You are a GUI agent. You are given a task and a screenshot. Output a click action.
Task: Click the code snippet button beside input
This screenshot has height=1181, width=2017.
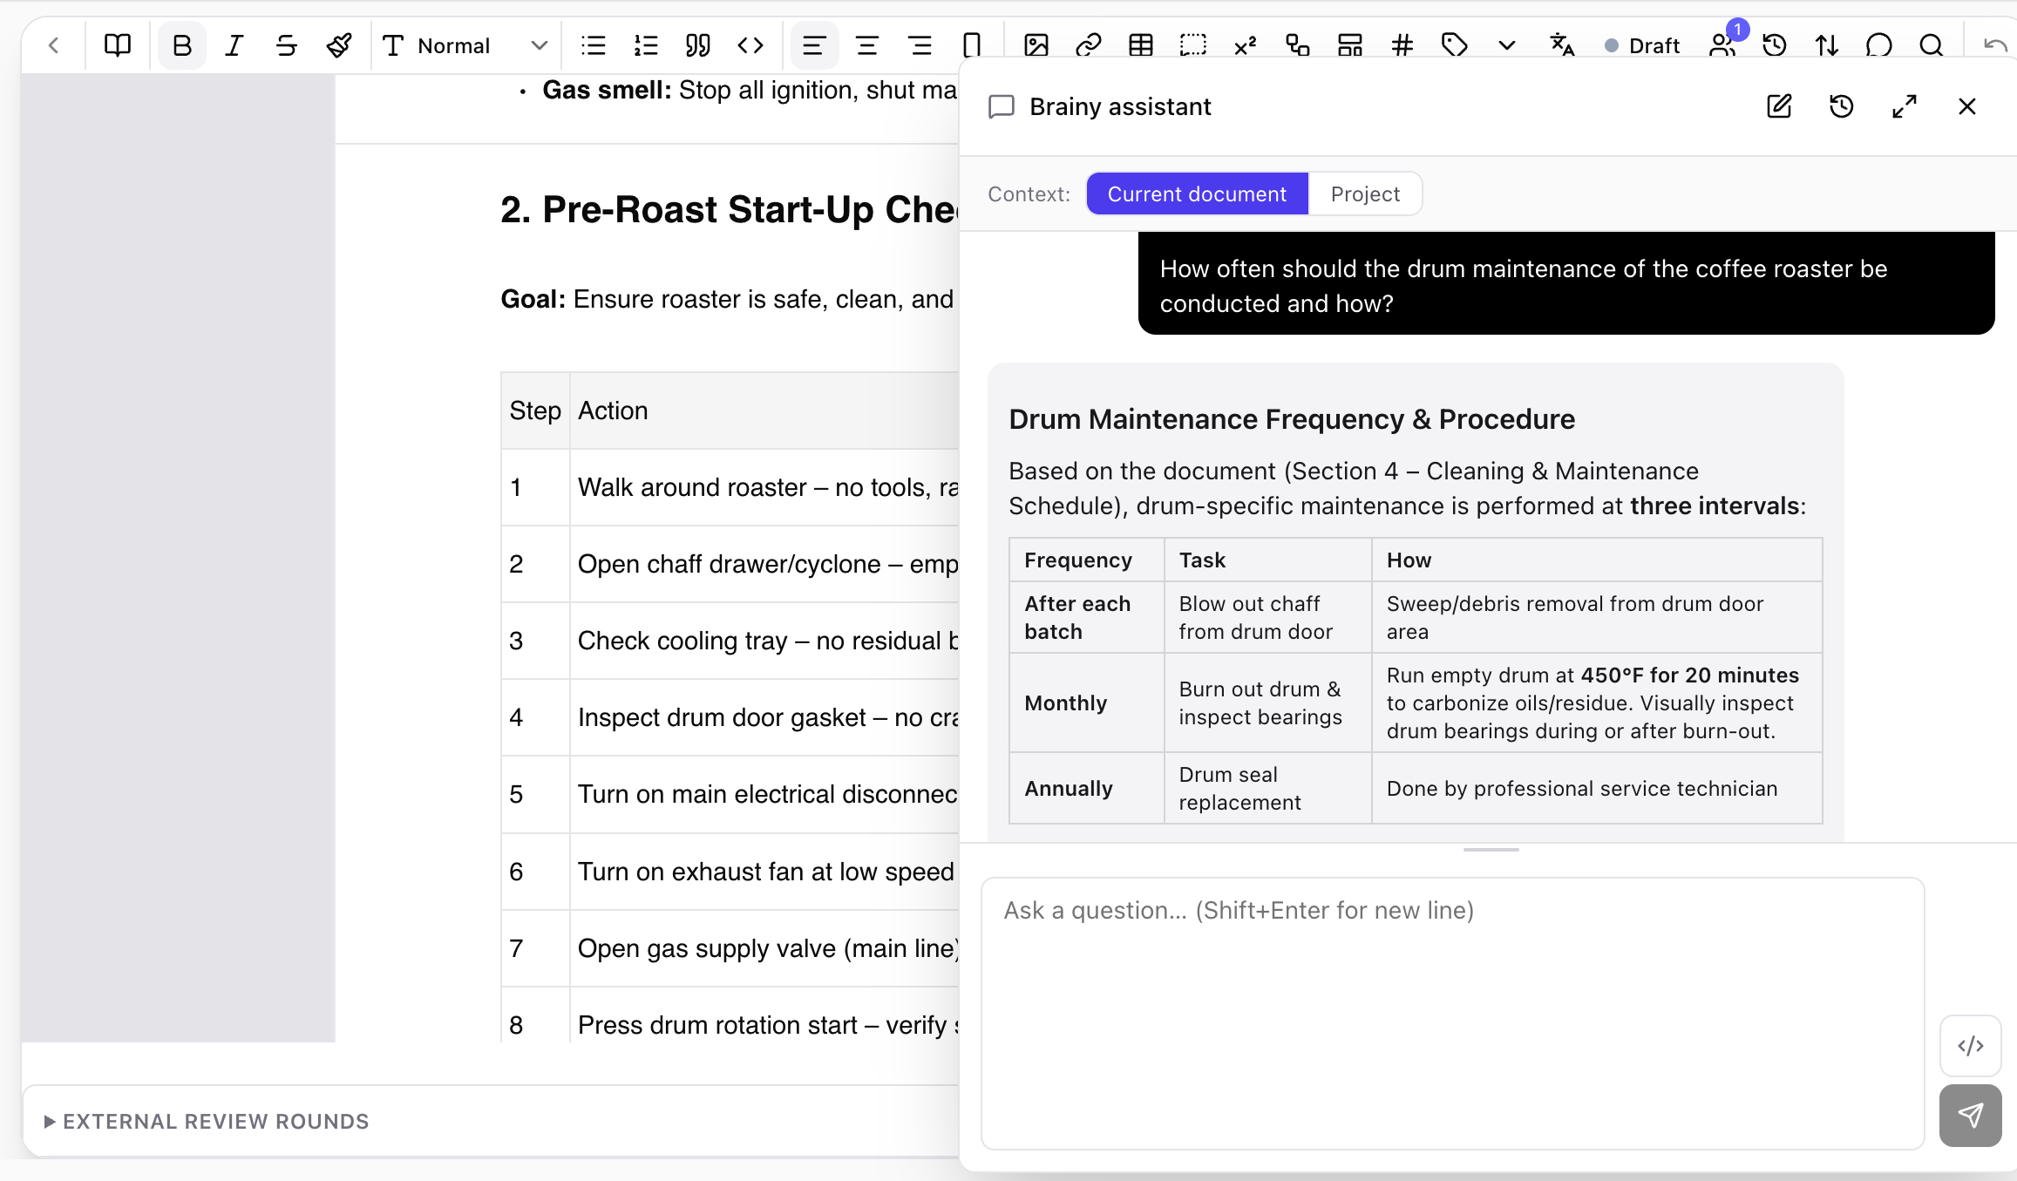(1971, 1046)
